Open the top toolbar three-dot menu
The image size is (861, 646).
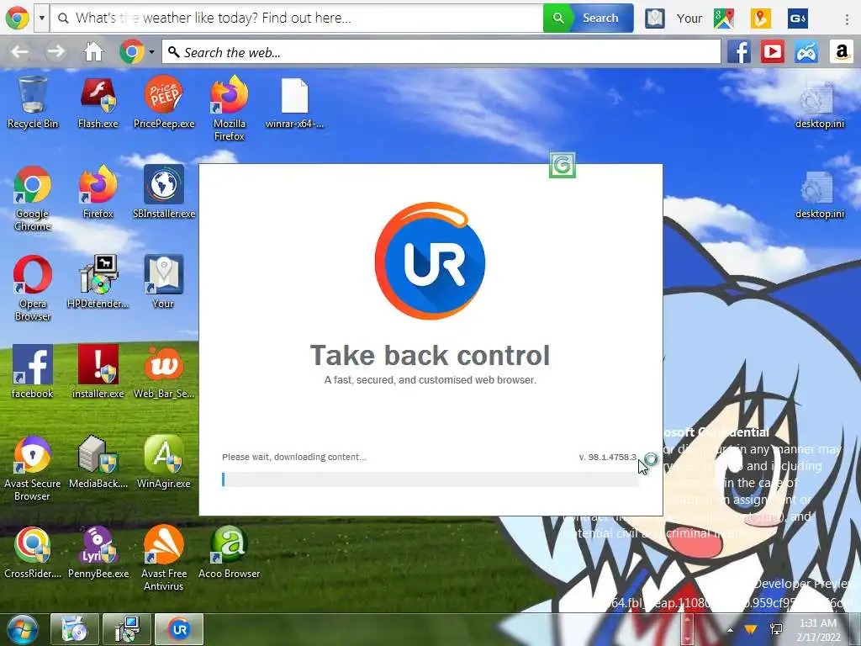click(x=847, y=19)
